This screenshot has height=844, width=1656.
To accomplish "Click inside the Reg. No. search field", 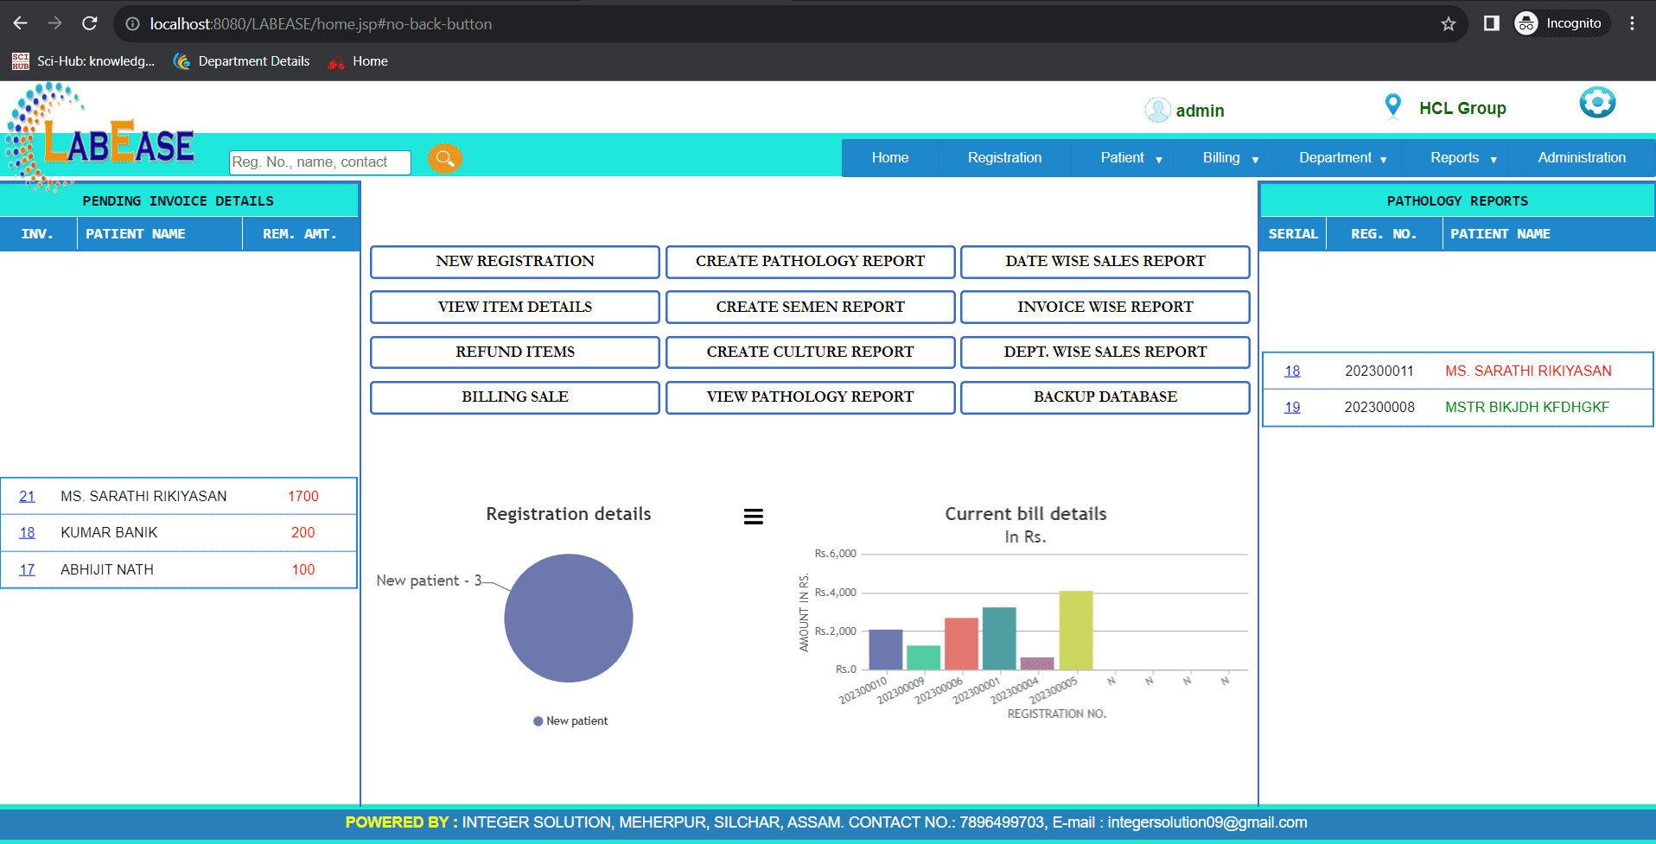I will 319,162.
